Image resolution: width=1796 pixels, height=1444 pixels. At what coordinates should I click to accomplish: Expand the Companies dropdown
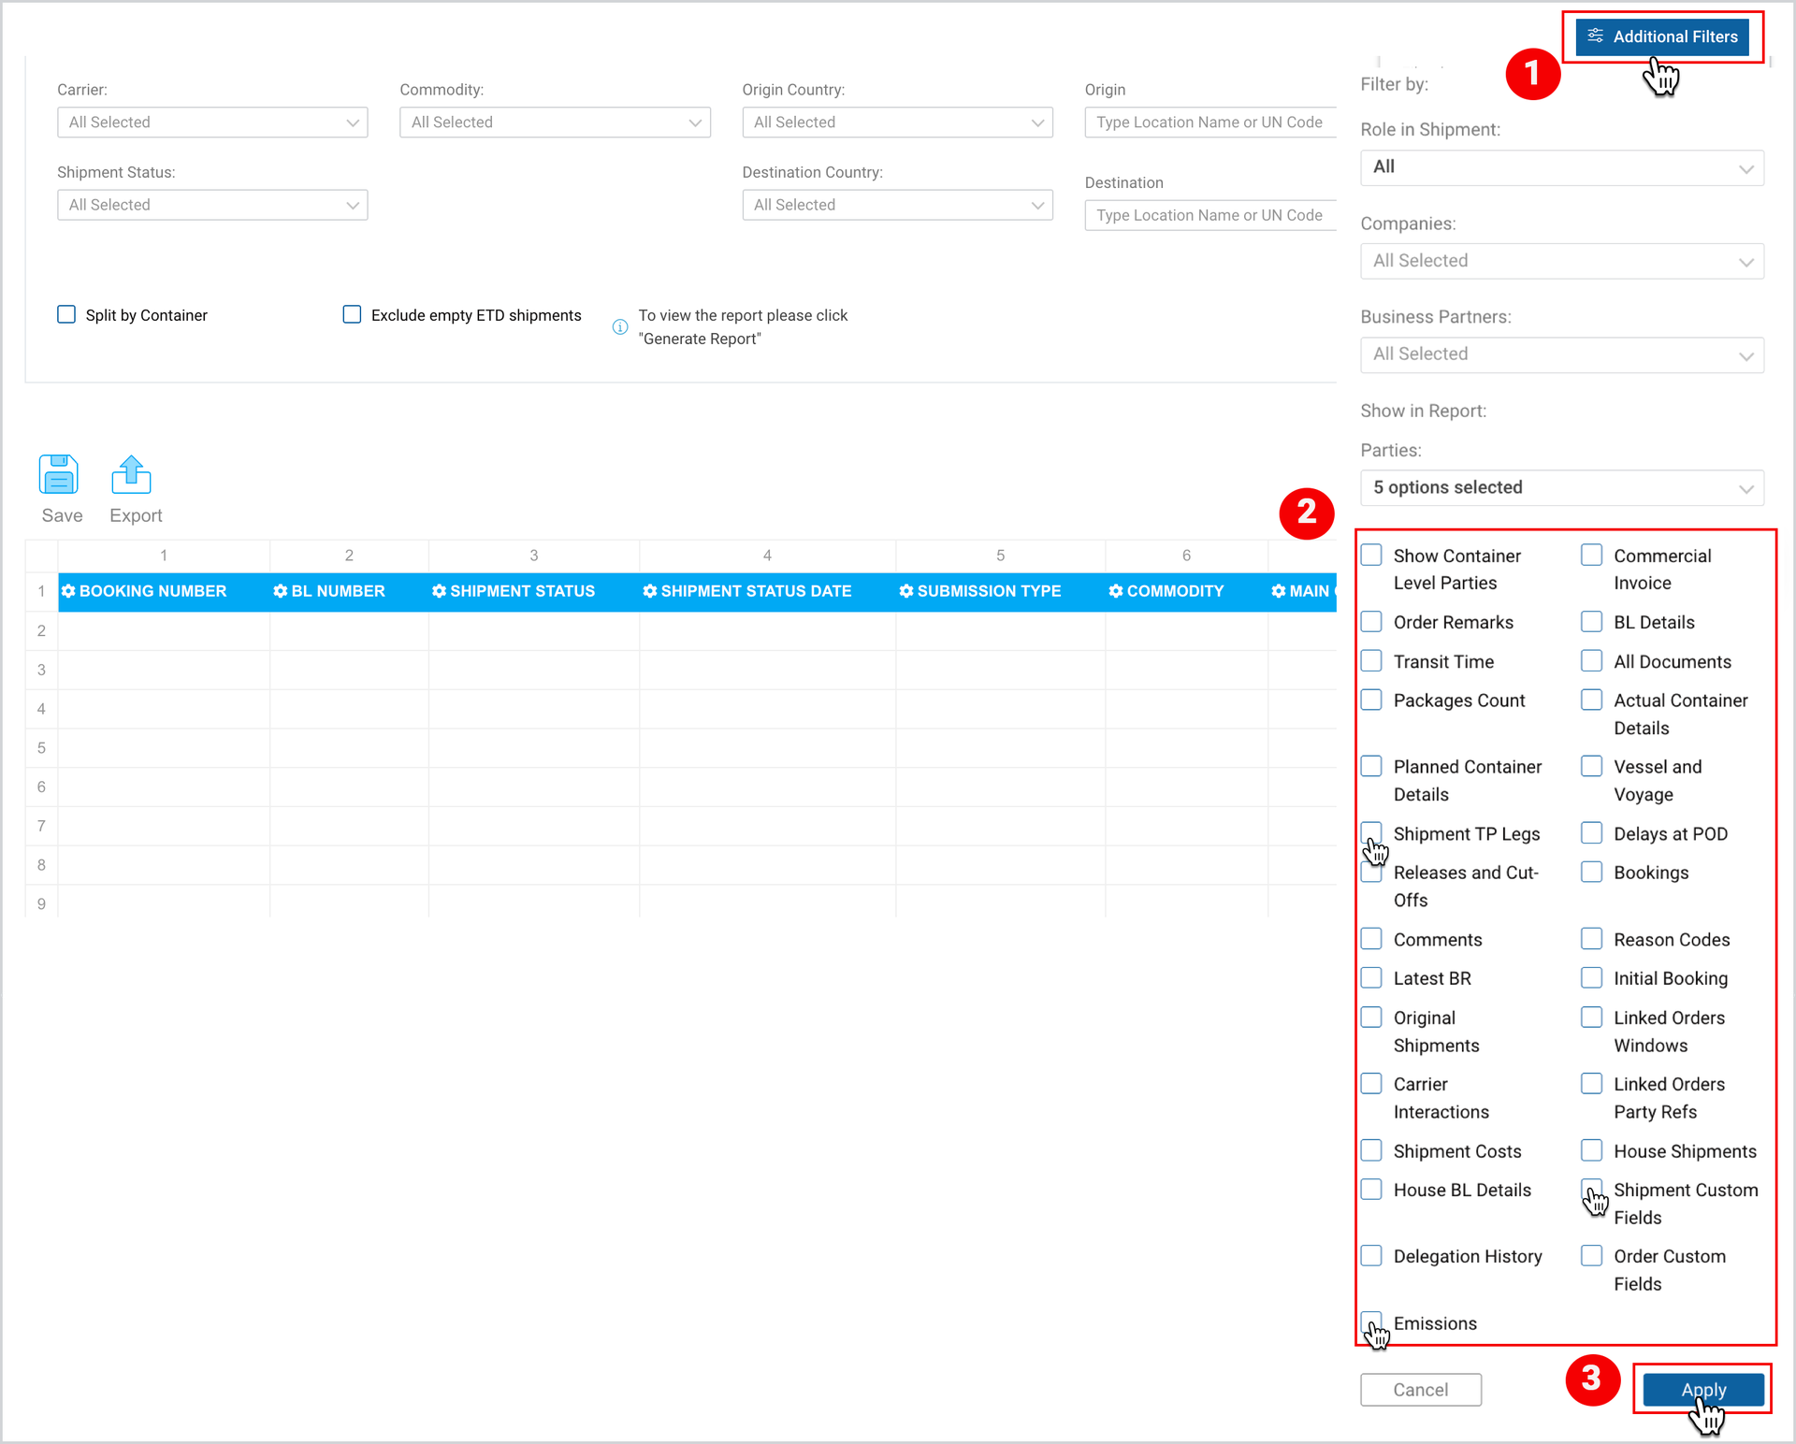[x=1562, y=261]
